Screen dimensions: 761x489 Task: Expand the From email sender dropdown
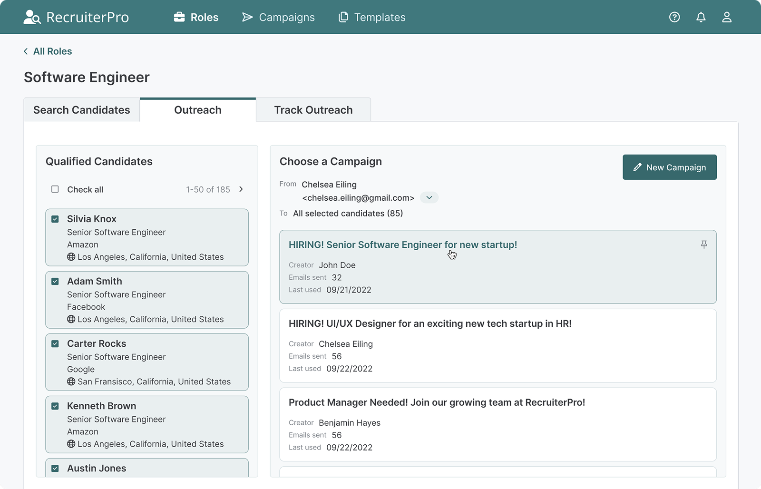coord(429,197)
